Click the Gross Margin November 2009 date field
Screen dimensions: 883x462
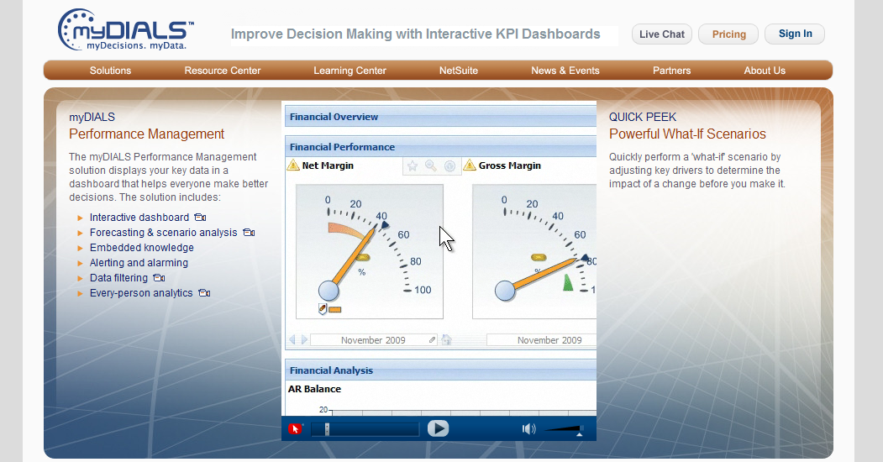pos(542,340)
